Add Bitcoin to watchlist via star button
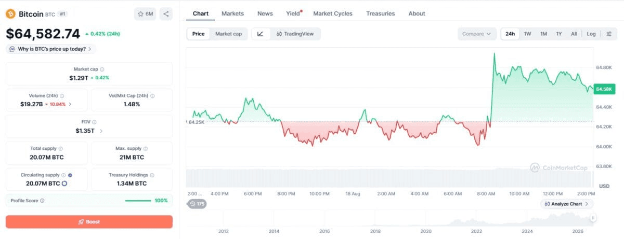 [x=145, y=14]
